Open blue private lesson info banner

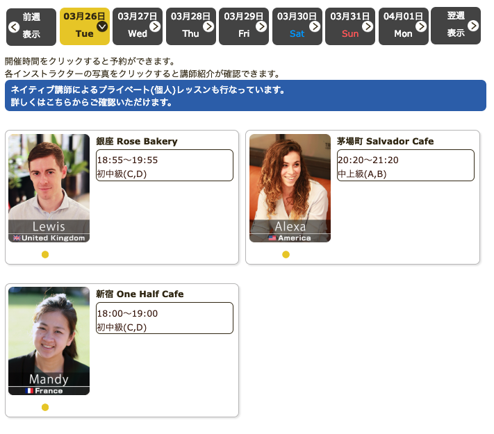pyautogui.click(x=245, y=96)
